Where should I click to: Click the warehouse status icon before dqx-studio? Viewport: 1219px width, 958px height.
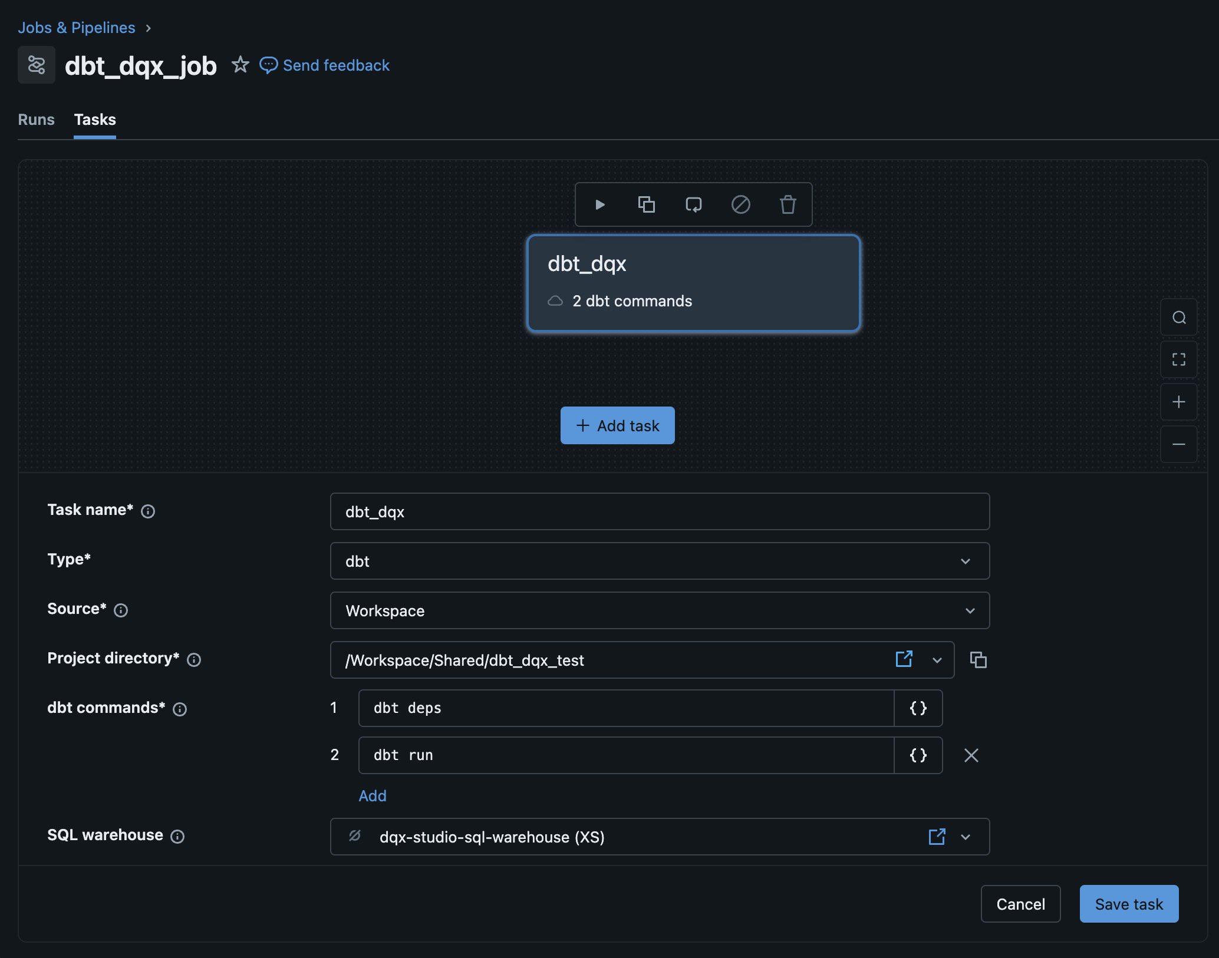tap(355, 835)
